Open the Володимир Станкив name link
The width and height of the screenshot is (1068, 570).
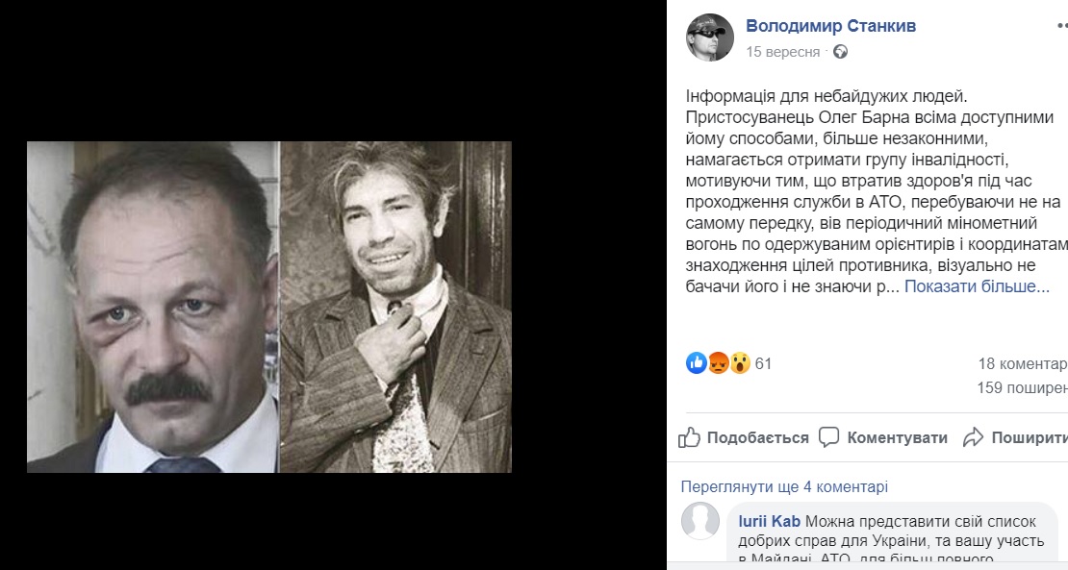831,26
